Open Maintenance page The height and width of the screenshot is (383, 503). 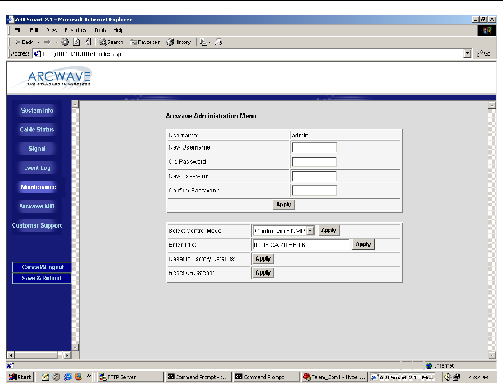(x=38, y=187)
